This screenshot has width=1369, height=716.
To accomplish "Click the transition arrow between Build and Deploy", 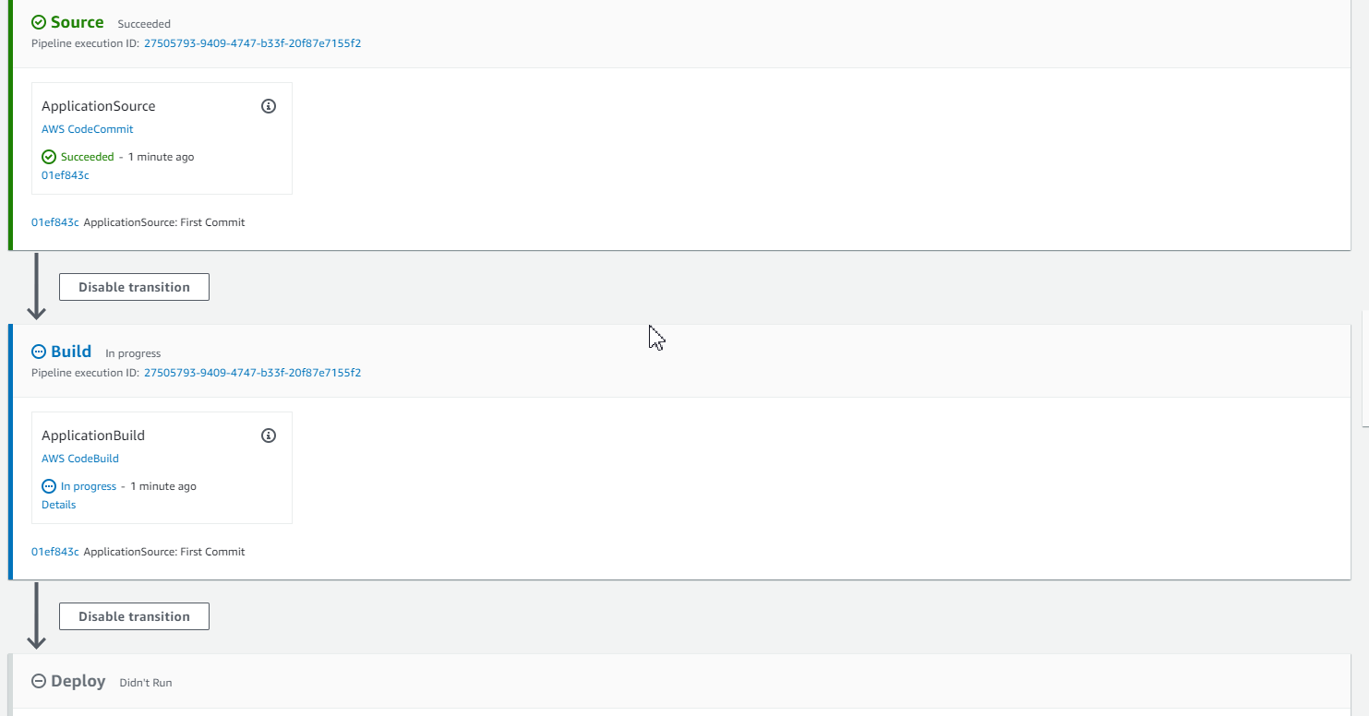I will [x=36, y=615].
